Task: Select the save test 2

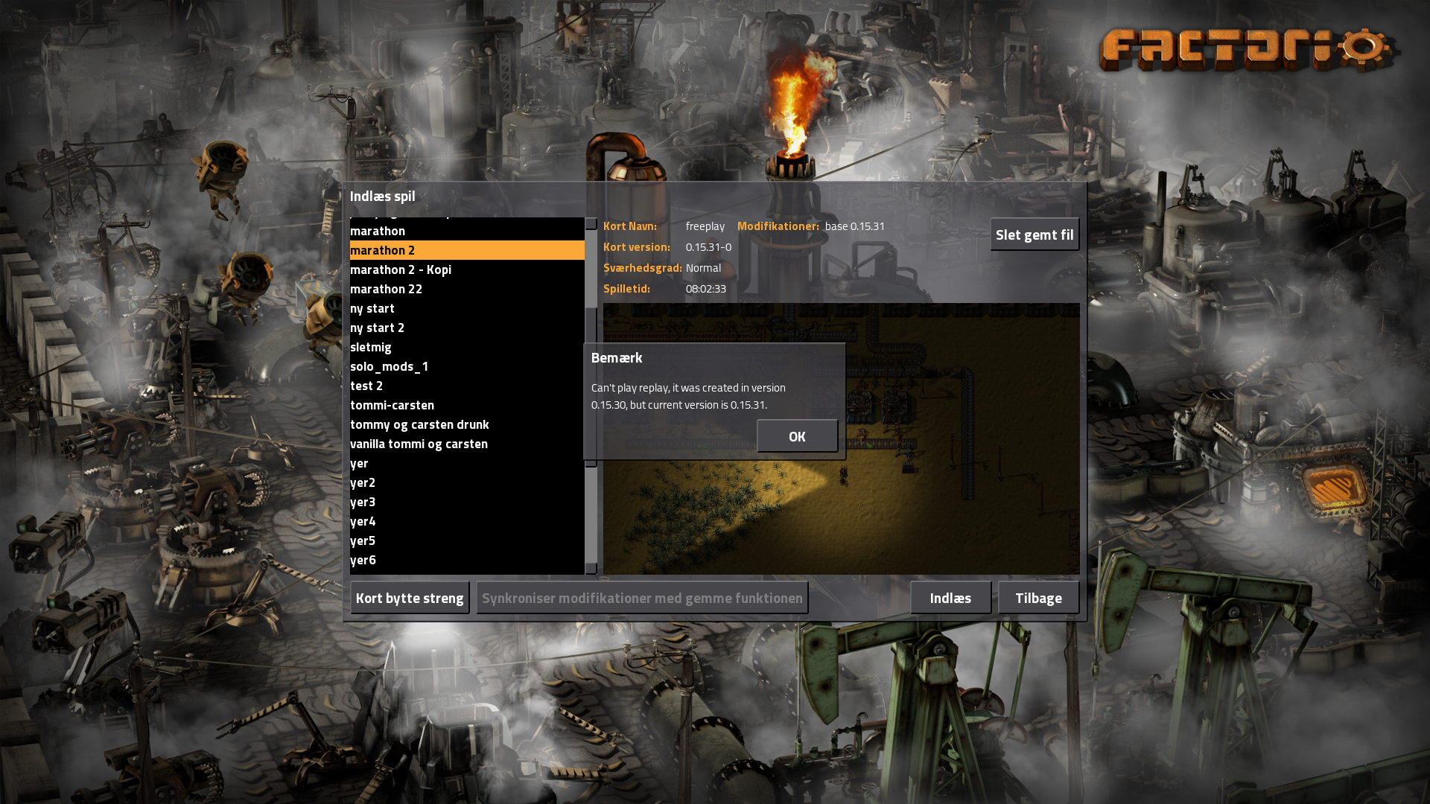Action: [x=467, y=386]
